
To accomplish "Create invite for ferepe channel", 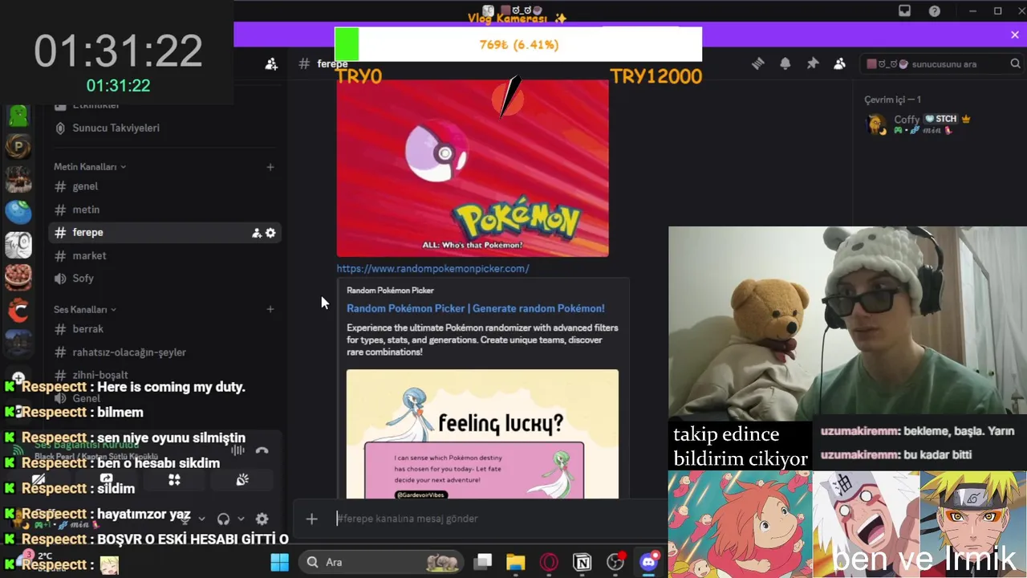I will (x=257, y=233).
